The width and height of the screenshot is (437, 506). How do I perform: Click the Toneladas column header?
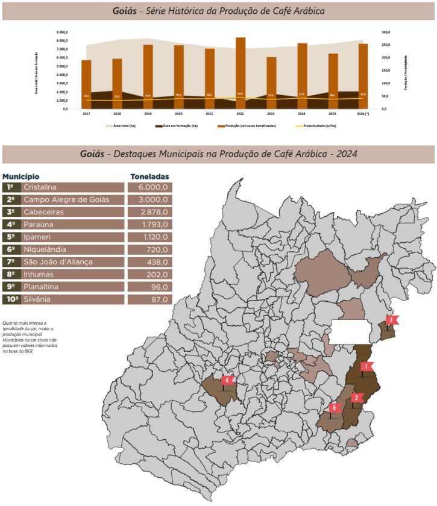149,177
